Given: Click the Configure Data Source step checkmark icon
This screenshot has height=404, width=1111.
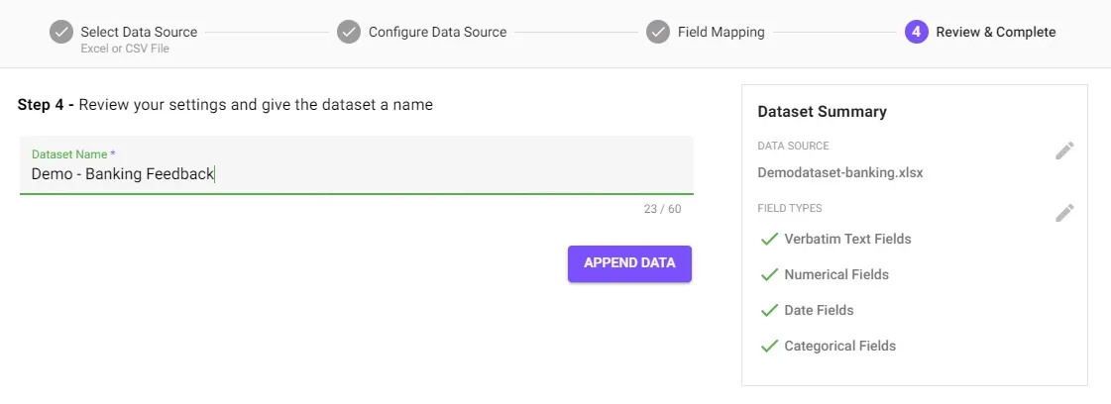Looking at the screenshot, I should pos(349,32).
